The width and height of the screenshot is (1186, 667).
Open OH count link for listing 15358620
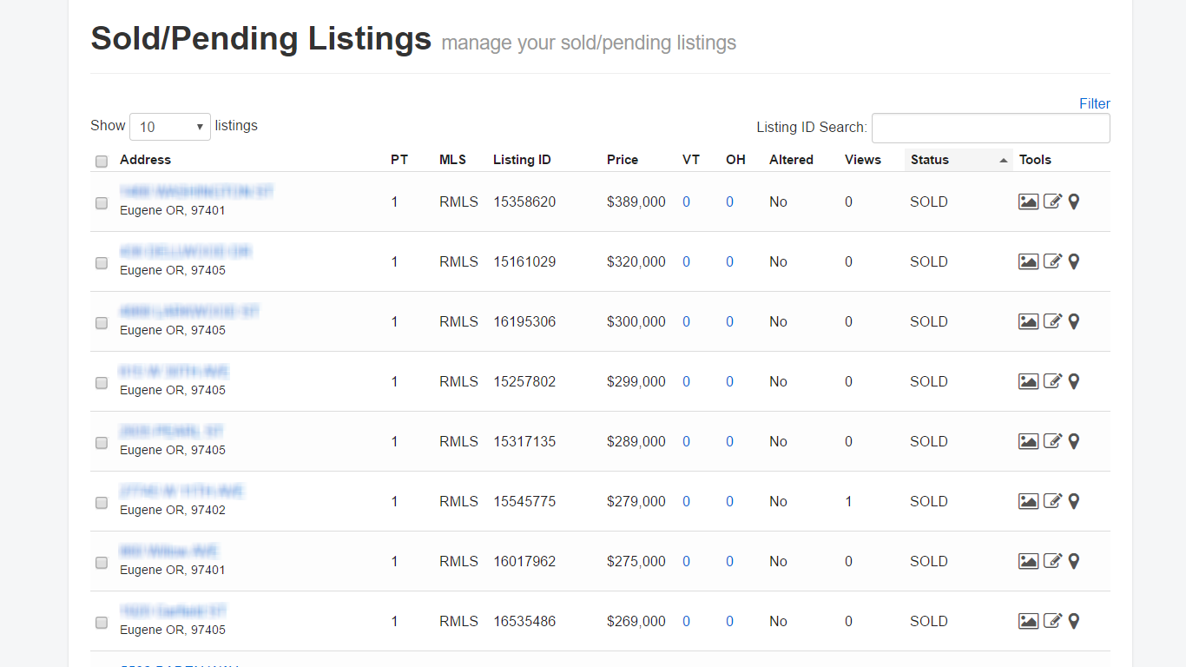coord(729,201)
